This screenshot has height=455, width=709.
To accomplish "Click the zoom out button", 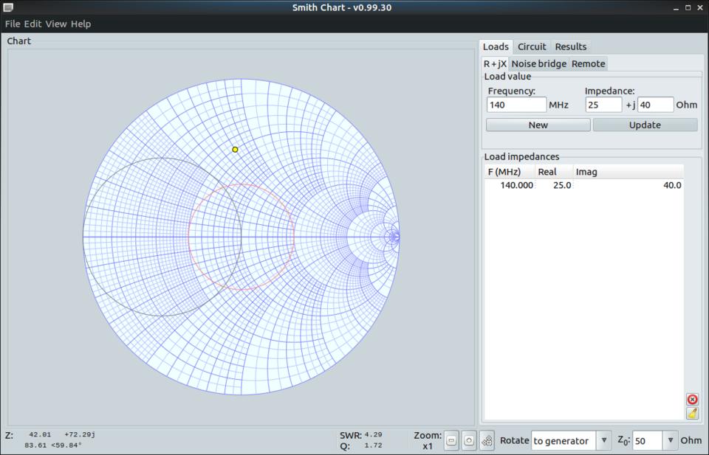I will (x=451, y=440).
